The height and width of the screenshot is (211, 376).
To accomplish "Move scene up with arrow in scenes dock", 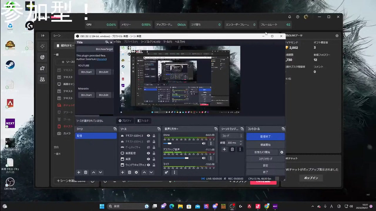I will point(94,172).
